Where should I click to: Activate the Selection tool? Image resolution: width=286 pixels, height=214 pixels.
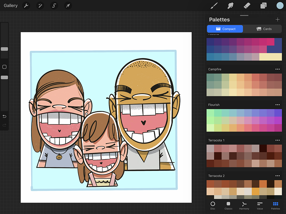(54, 6)
